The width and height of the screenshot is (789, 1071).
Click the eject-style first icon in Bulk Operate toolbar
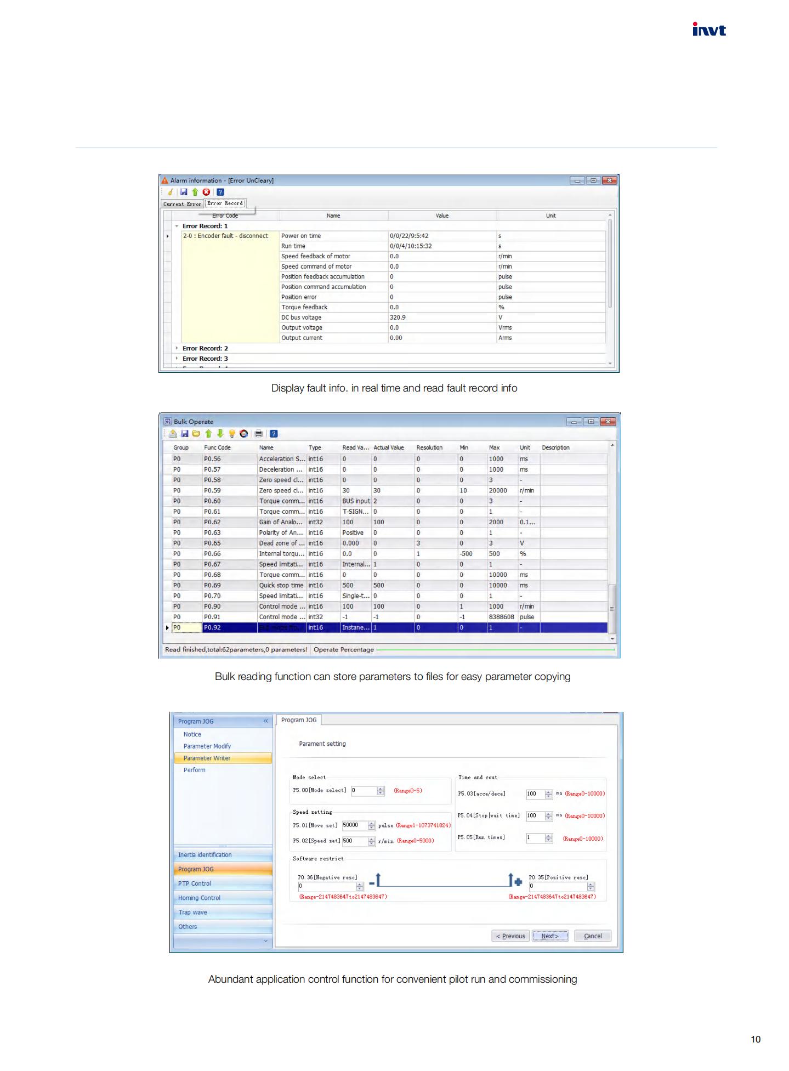(x=173, y=434)
